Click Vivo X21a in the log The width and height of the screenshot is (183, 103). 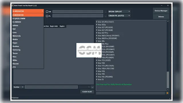pos(102,25)
